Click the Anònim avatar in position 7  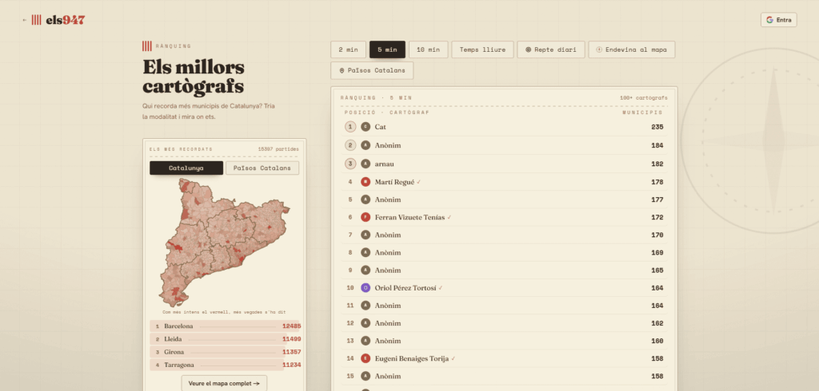tap(366, 235)
